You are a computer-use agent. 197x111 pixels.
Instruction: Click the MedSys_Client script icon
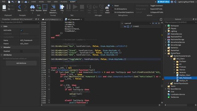tap(177, 75)
